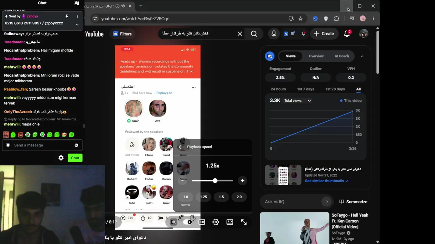Set playback speed to 2.0
435x244 pixels.
239,197
